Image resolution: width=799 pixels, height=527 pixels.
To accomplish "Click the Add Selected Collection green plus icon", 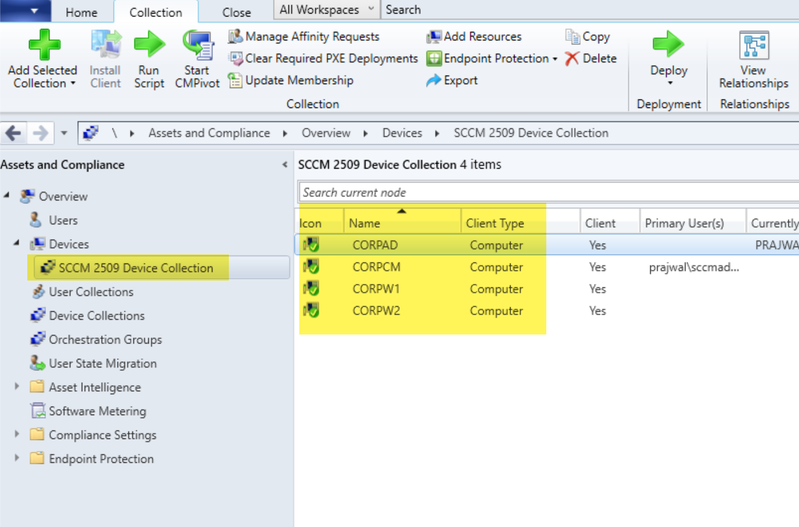I will (x=44, y=44).
